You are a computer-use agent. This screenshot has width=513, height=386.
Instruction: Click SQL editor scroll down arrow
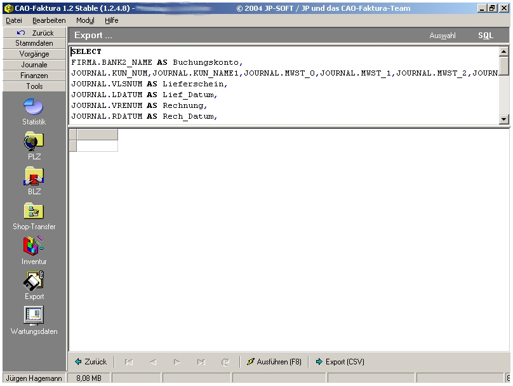point(504,119)
